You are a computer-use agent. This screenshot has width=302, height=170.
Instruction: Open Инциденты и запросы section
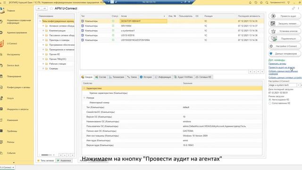(17, 109)
